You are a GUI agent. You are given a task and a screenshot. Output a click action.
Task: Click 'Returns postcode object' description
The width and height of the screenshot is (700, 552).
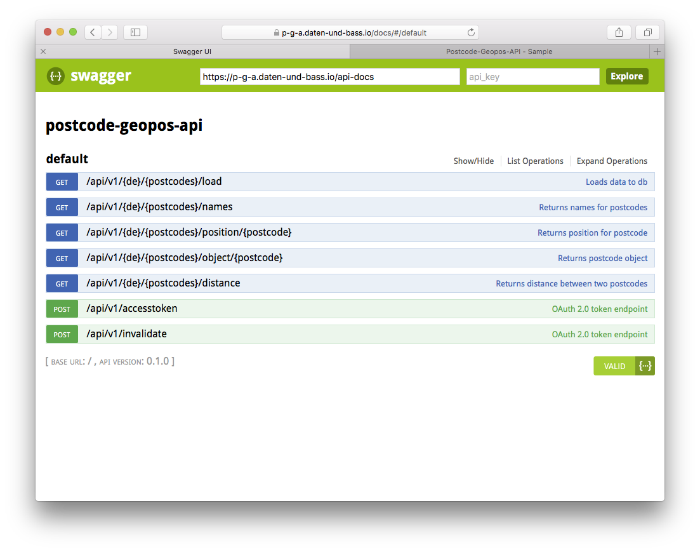pos(602,259)
